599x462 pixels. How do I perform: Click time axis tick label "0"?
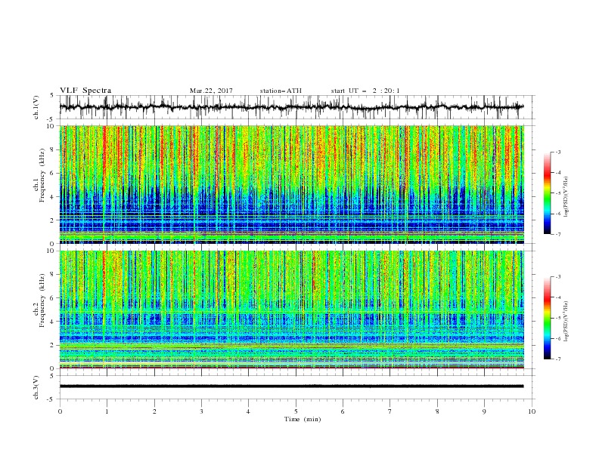(x=60, y=411)
